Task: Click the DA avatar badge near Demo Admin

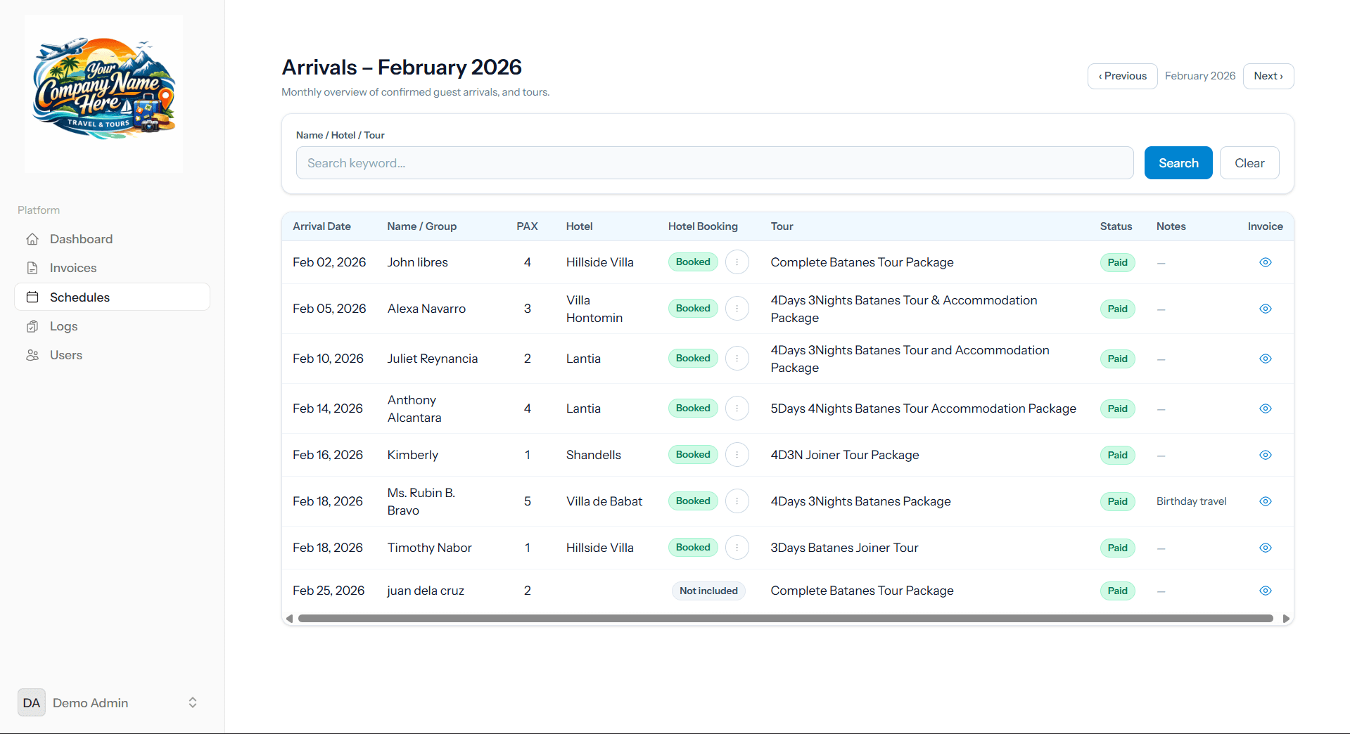Action: coord(31,702)
